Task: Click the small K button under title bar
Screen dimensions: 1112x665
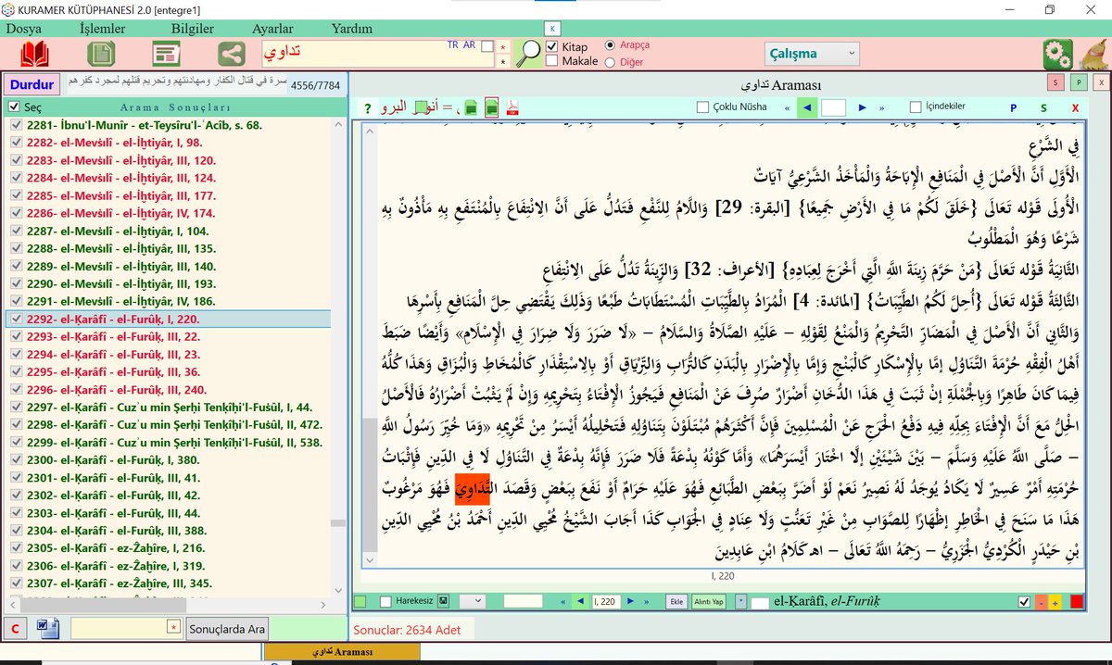Action: coord(553,28)
